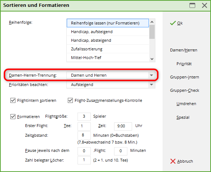This screenshot has width=211, height=172.
Task: Click the Zeit 9:00 input field
Action: click(x=123, y=126)
